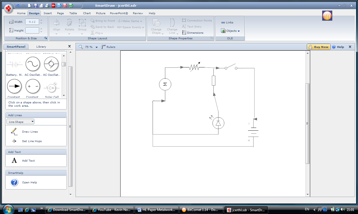Export to PowerPoint PPT icon
Screen dimensions: 358x214
point(65,5)
